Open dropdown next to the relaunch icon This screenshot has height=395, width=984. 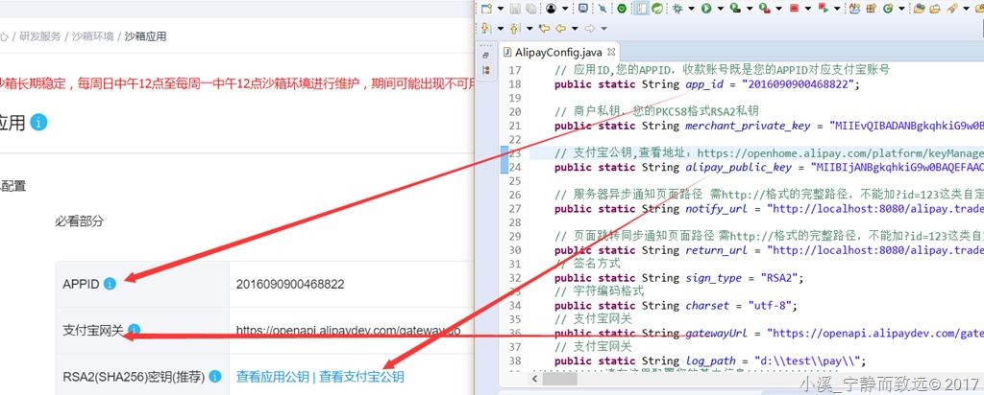click(x=837, y=8)
